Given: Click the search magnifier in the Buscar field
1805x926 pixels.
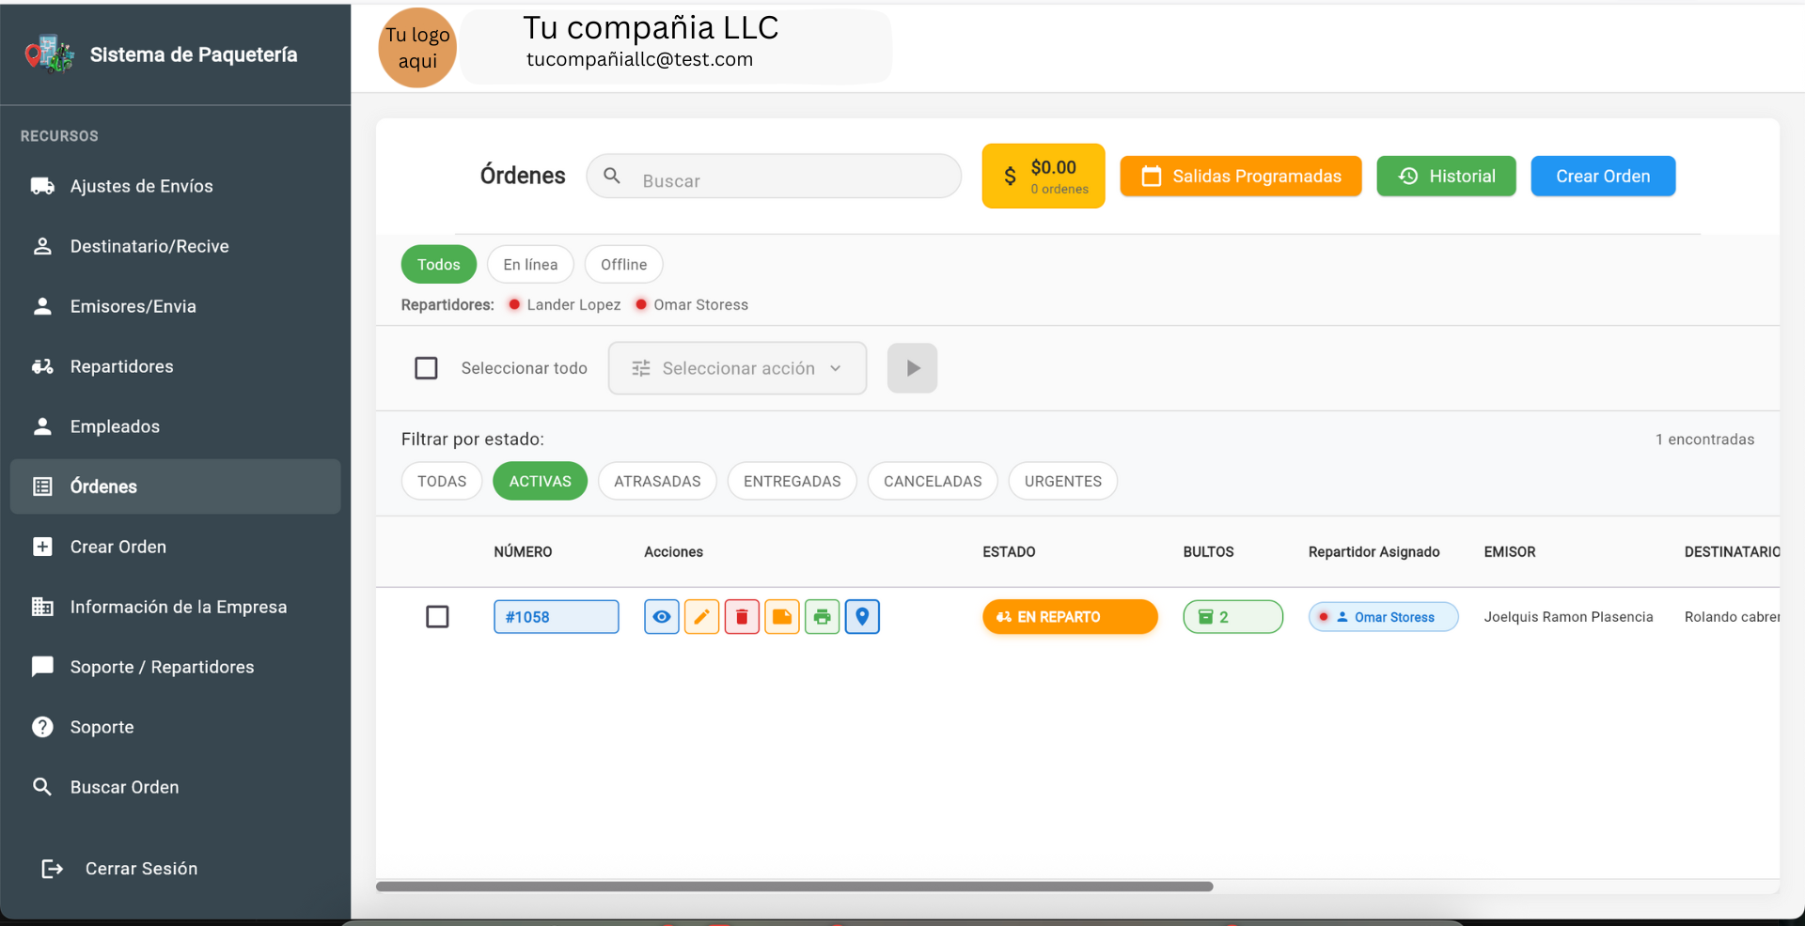Looking at the screenshot, I should click(x=612, y=176).
